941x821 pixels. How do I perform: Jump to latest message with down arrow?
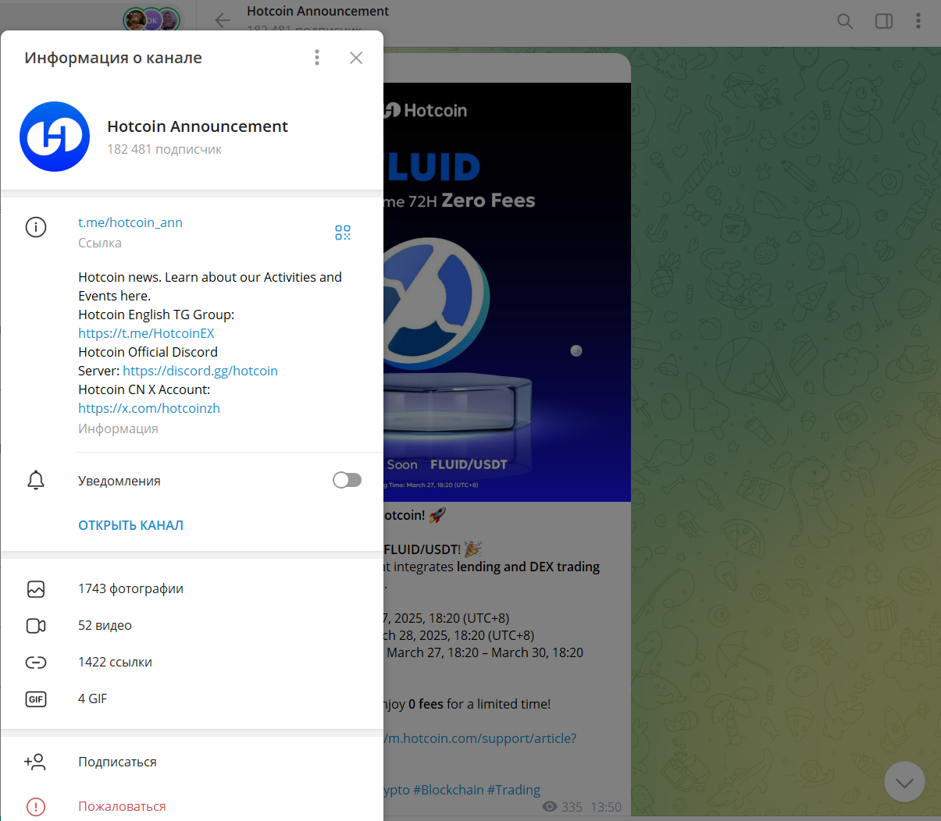(904, 781)
